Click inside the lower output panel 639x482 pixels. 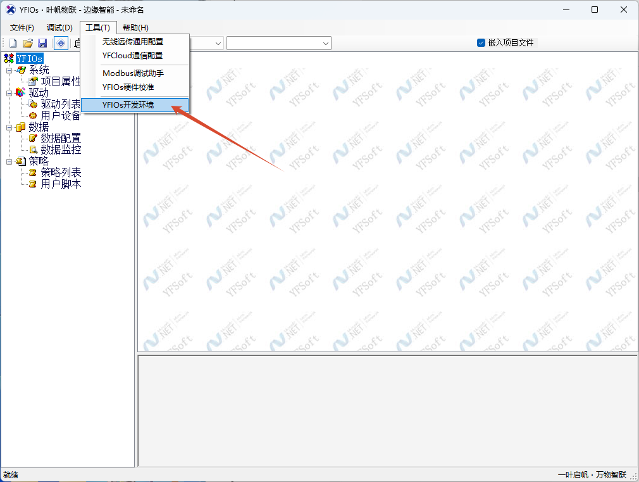click(x=388, y=410)
